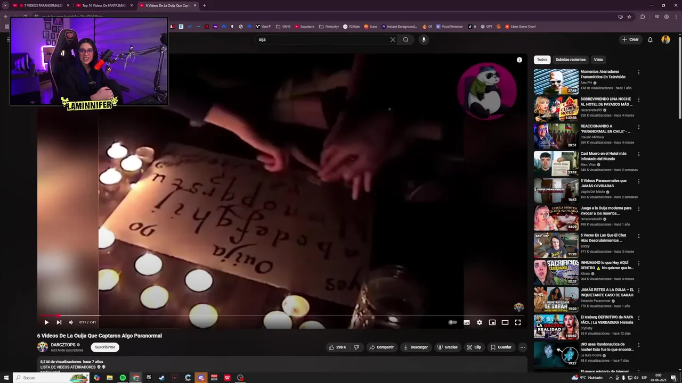Dislike the video
The width and height of the screenshot is (682, 383).
(356, 347)
